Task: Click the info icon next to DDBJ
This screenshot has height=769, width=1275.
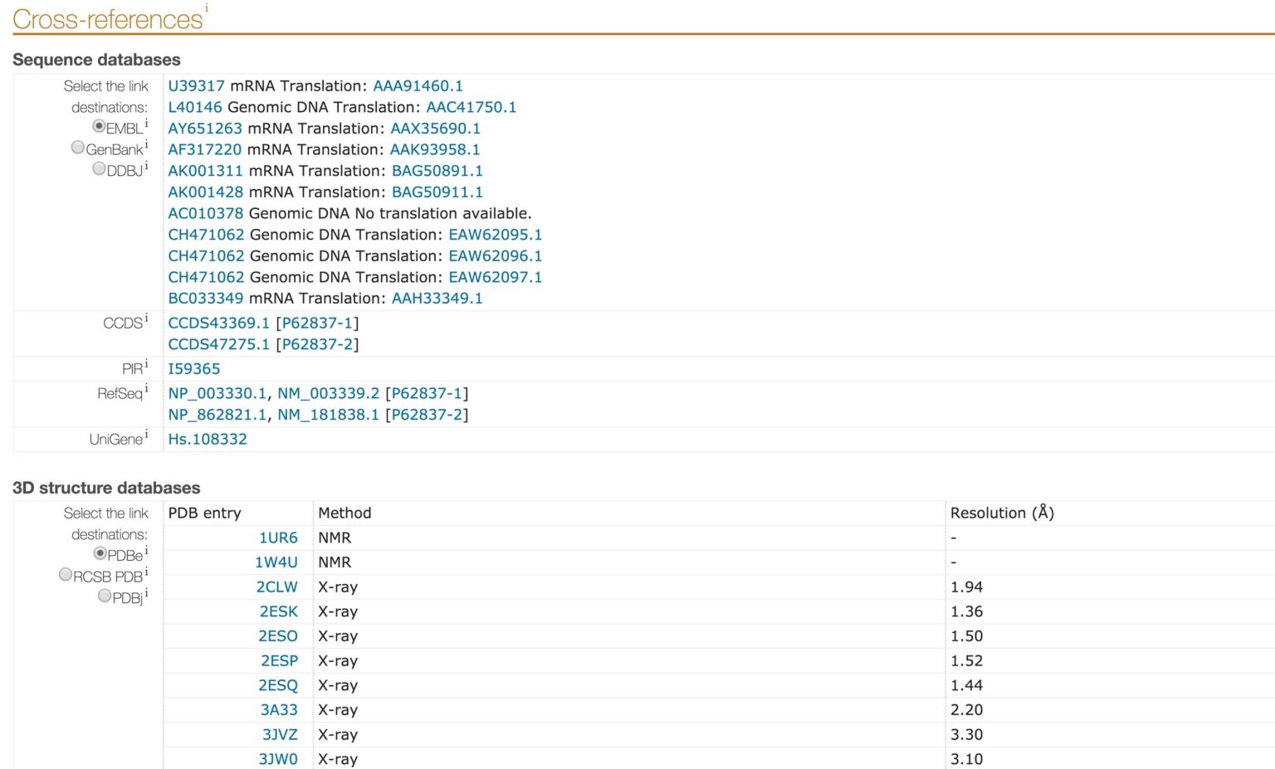Action: point(146,166)
